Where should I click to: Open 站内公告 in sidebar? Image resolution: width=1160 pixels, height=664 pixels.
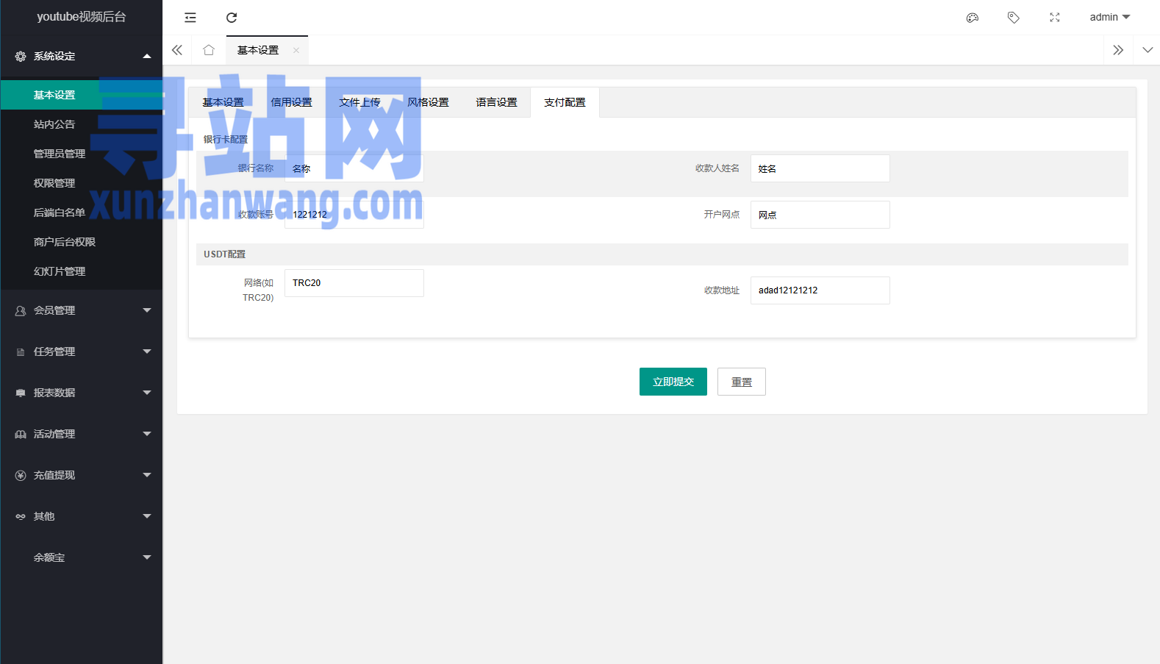pos(82,124)
